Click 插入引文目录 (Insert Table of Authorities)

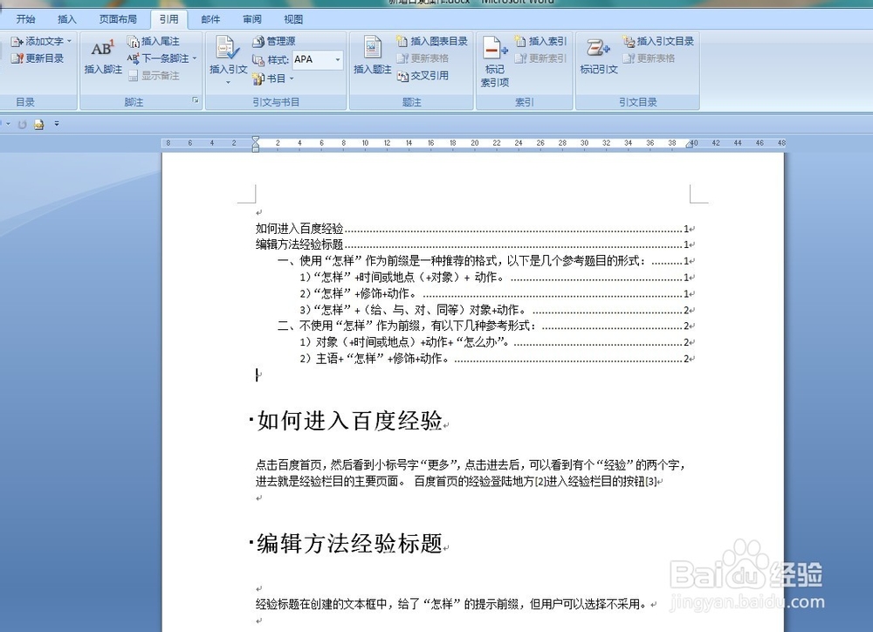pos(658,41)
